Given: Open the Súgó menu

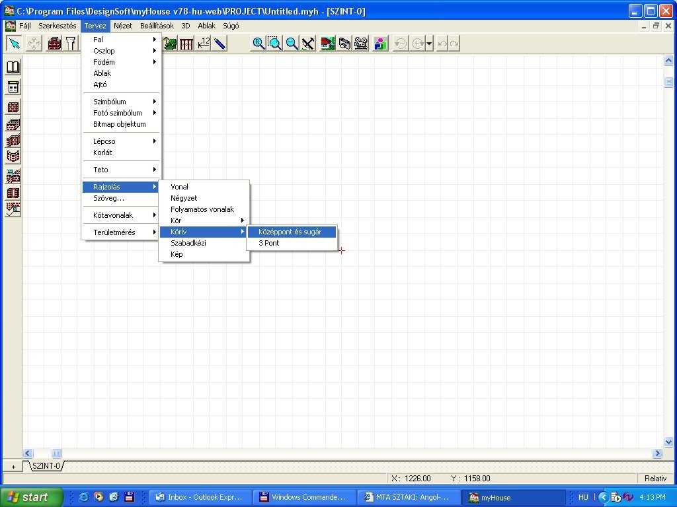Looking at the screenshot, I should pos(231,26).
